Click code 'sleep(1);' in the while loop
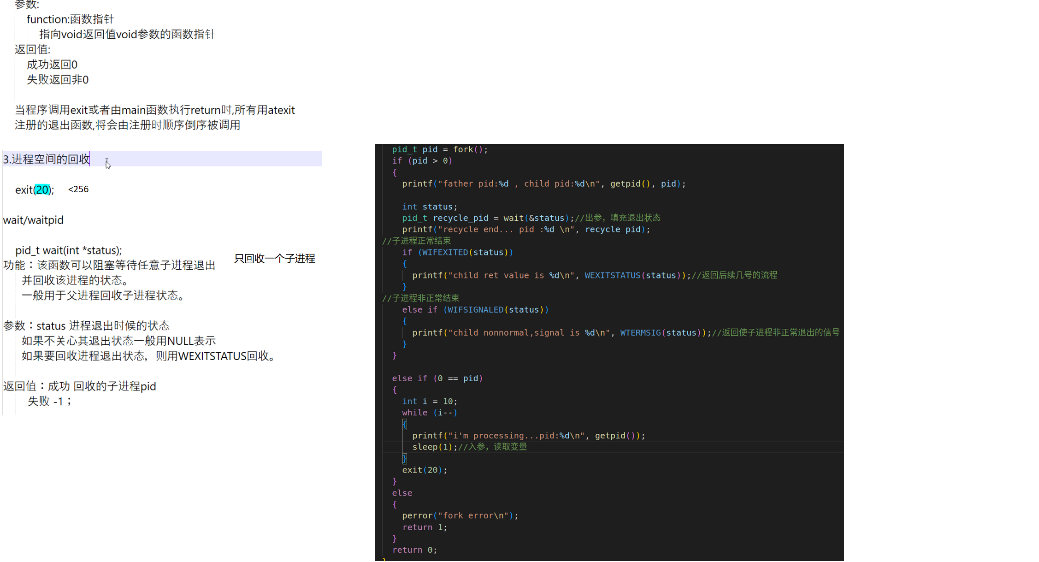Viewport: 1039px width, 562px height. pos(435,447)
